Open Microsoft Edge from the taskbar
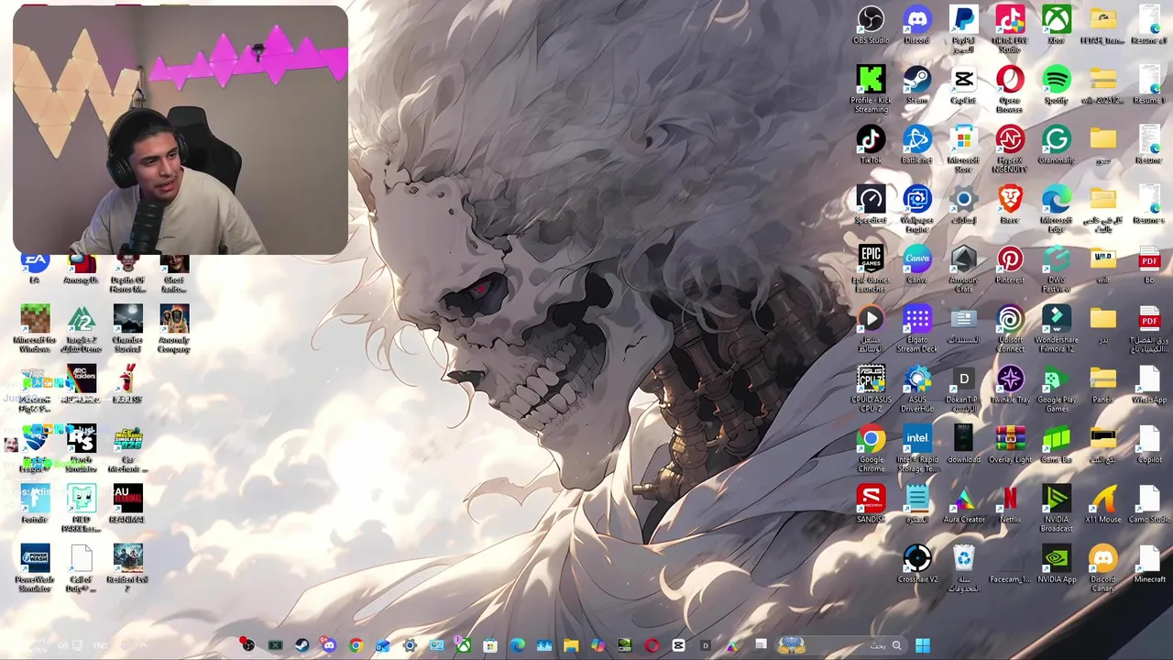 [x=518, y=646]
